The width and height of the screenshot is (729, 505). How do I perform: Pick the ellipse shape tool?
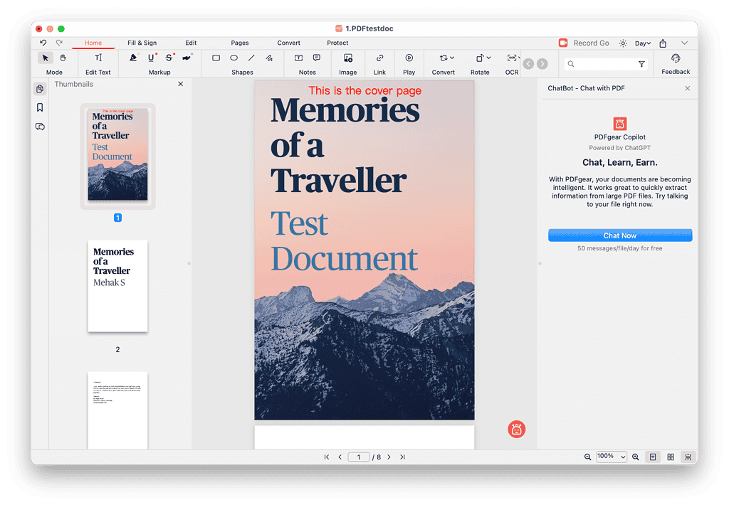[234, 58]
